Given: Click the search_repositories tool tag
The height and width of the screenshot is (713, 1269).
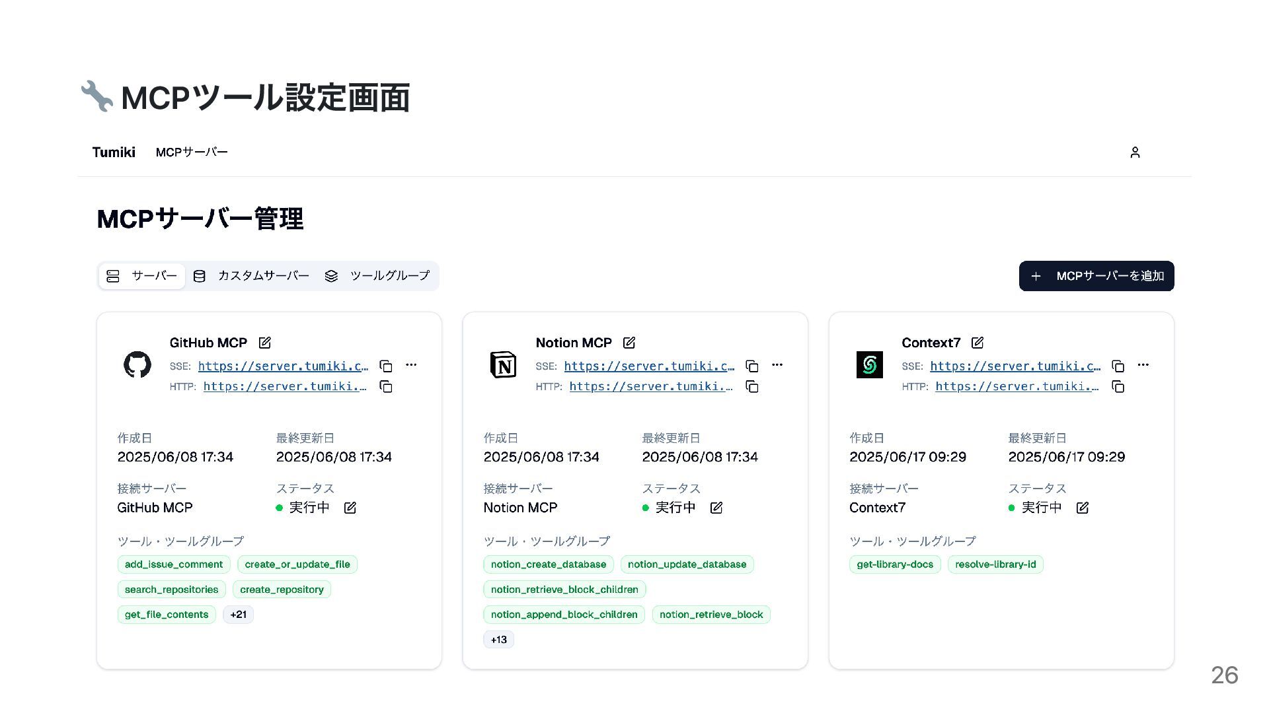Looking at the screenshot, I should tap(172, 590).
